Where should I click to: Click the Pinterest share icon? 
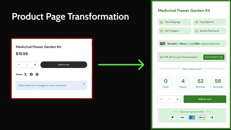point(37,74)
